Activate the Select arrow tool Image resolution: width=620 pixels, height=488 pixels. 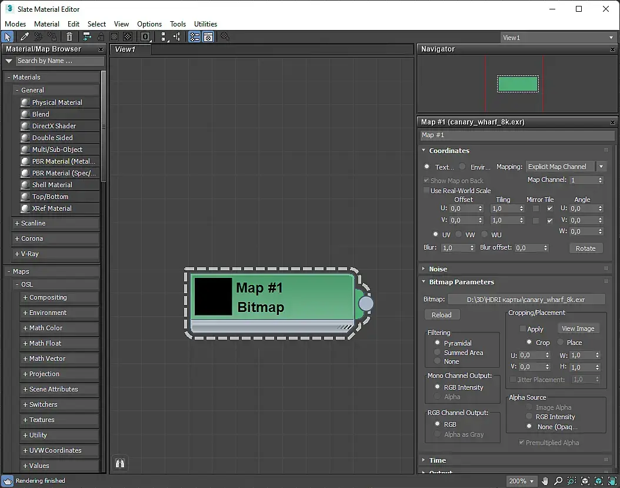tap(8, 37)
